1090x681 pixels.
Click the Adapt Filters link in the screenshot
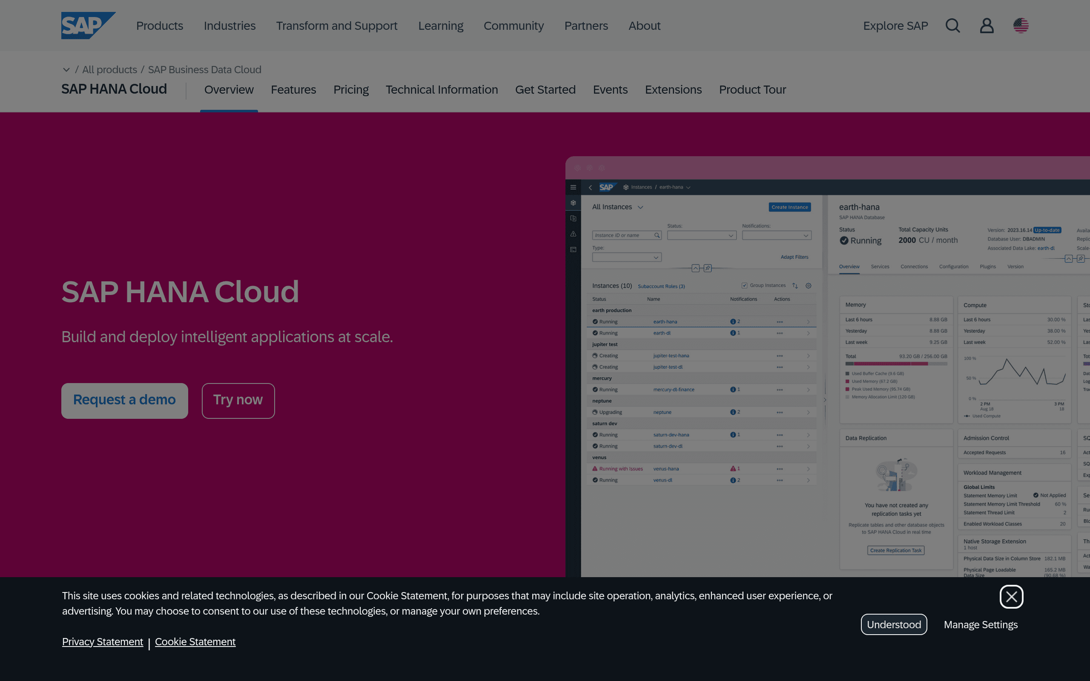click(x=794, y=257)
